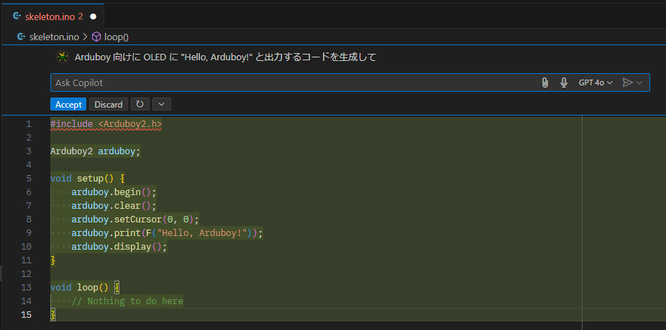Click the unsaved dot on skeleton.ino tab
Screen dimensions: 666x330
click(x=93, y=16)
